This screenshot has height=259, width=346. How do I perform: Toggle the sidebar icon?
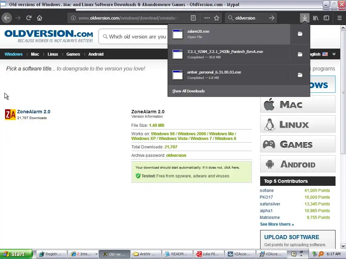click(x=326, y=18)
